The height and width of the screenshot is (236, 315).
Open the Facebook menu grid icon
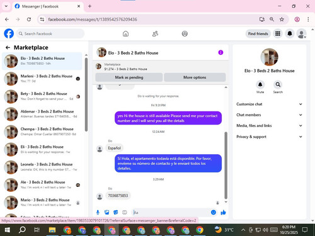[x=278, y=33]
